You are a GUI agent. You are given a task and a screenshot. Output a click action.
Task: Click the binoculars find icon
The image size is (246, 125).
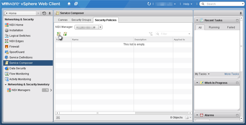58,118
